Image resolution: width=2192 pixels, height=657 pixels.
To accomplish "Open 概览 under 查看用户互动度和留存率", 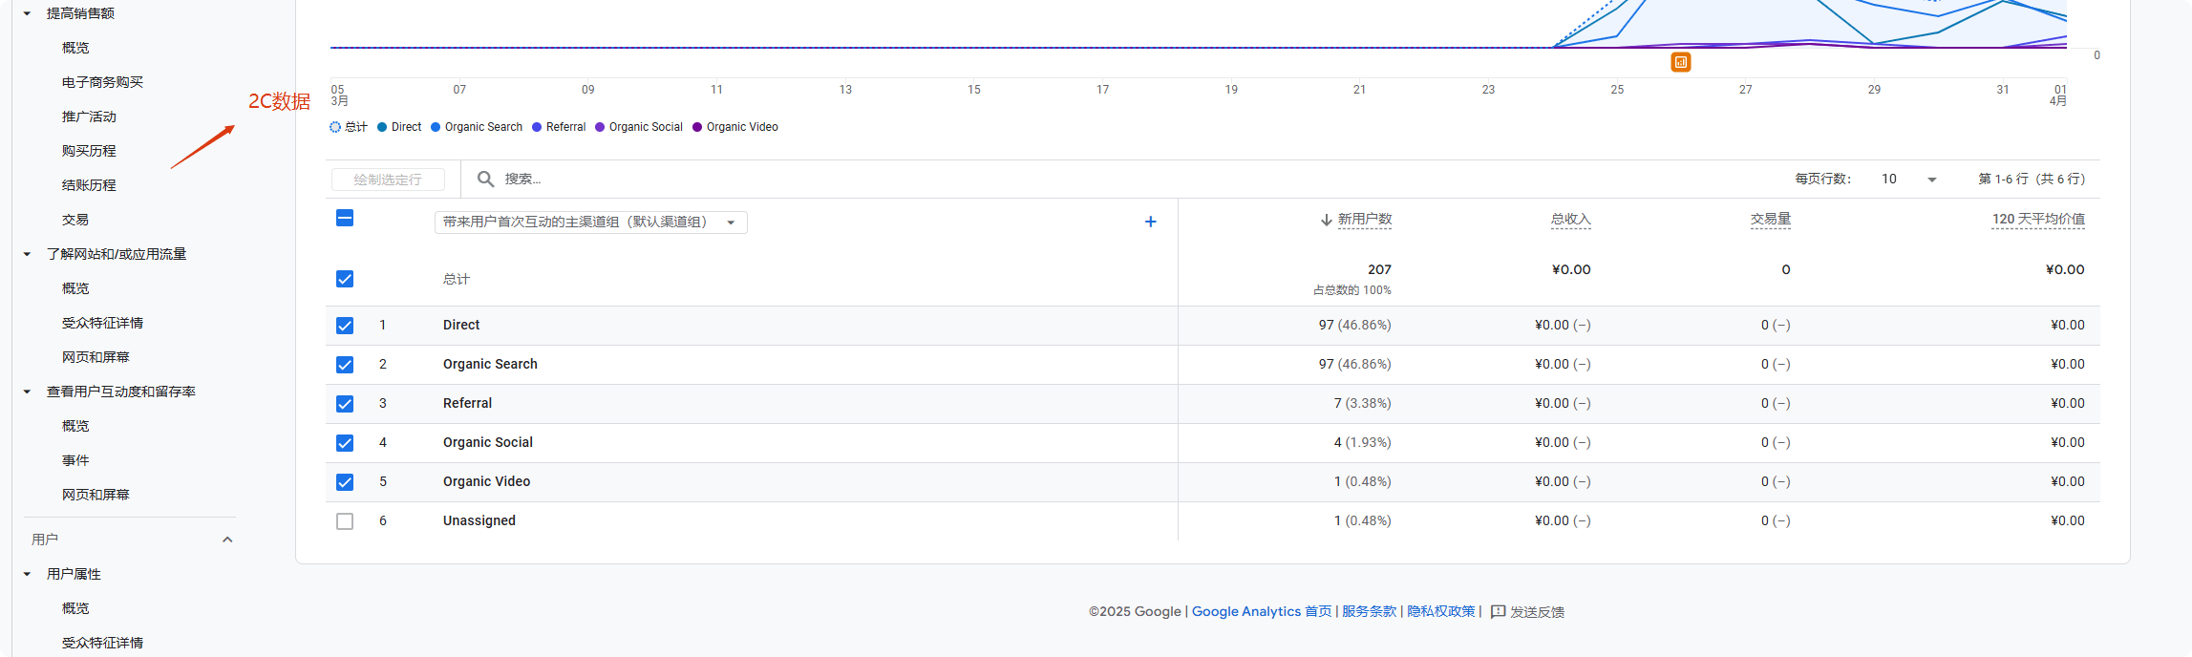I will click(75, 426).
